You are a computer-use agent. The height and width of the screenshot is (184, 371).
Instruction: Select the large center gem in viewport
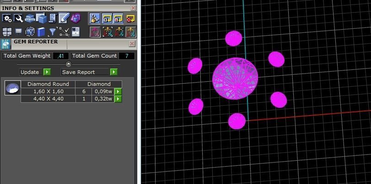(235, 79)
